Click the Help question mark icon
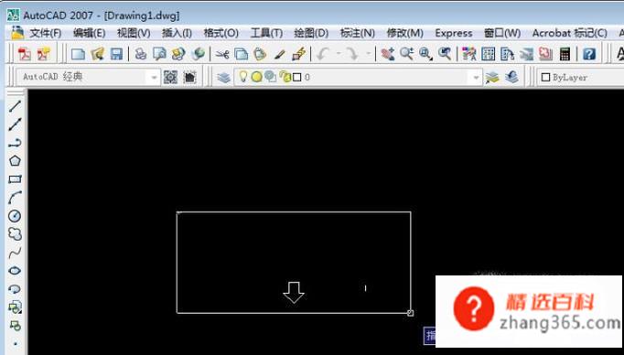624x355 pixels. [x=589, y=54]
